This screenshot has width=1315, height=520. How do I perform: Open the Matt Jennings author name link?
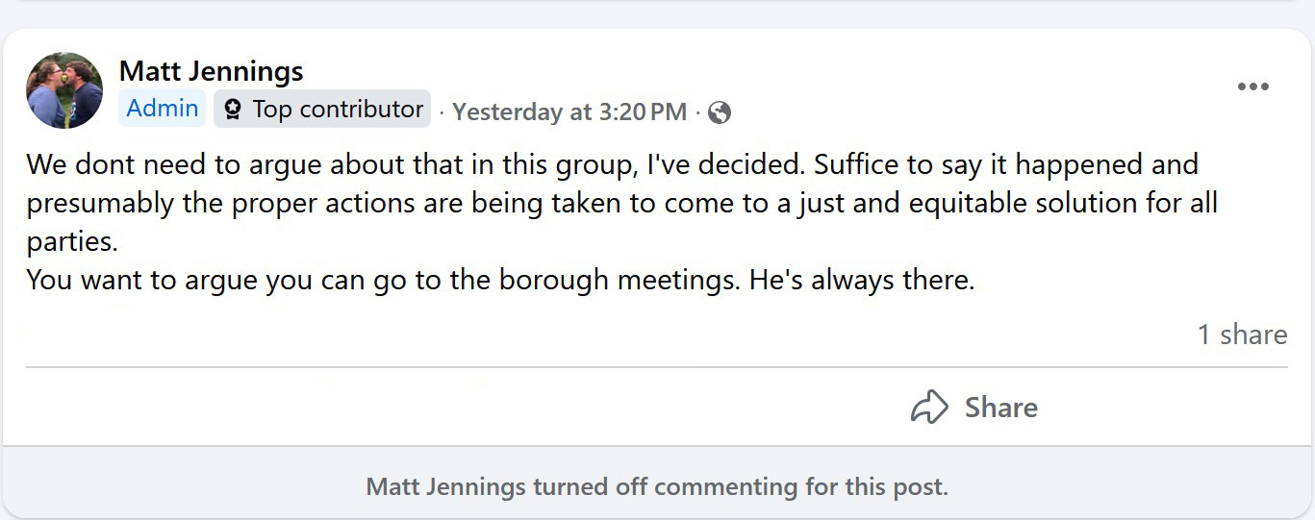(x=211, y=71)
